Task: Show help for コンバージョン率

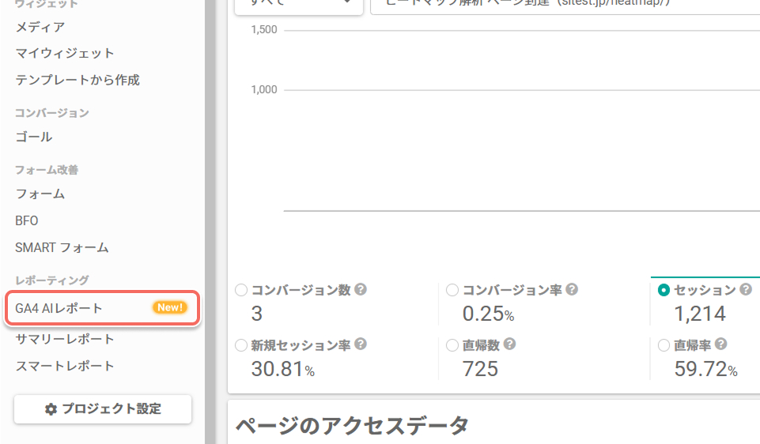Action: click(572, 289)
